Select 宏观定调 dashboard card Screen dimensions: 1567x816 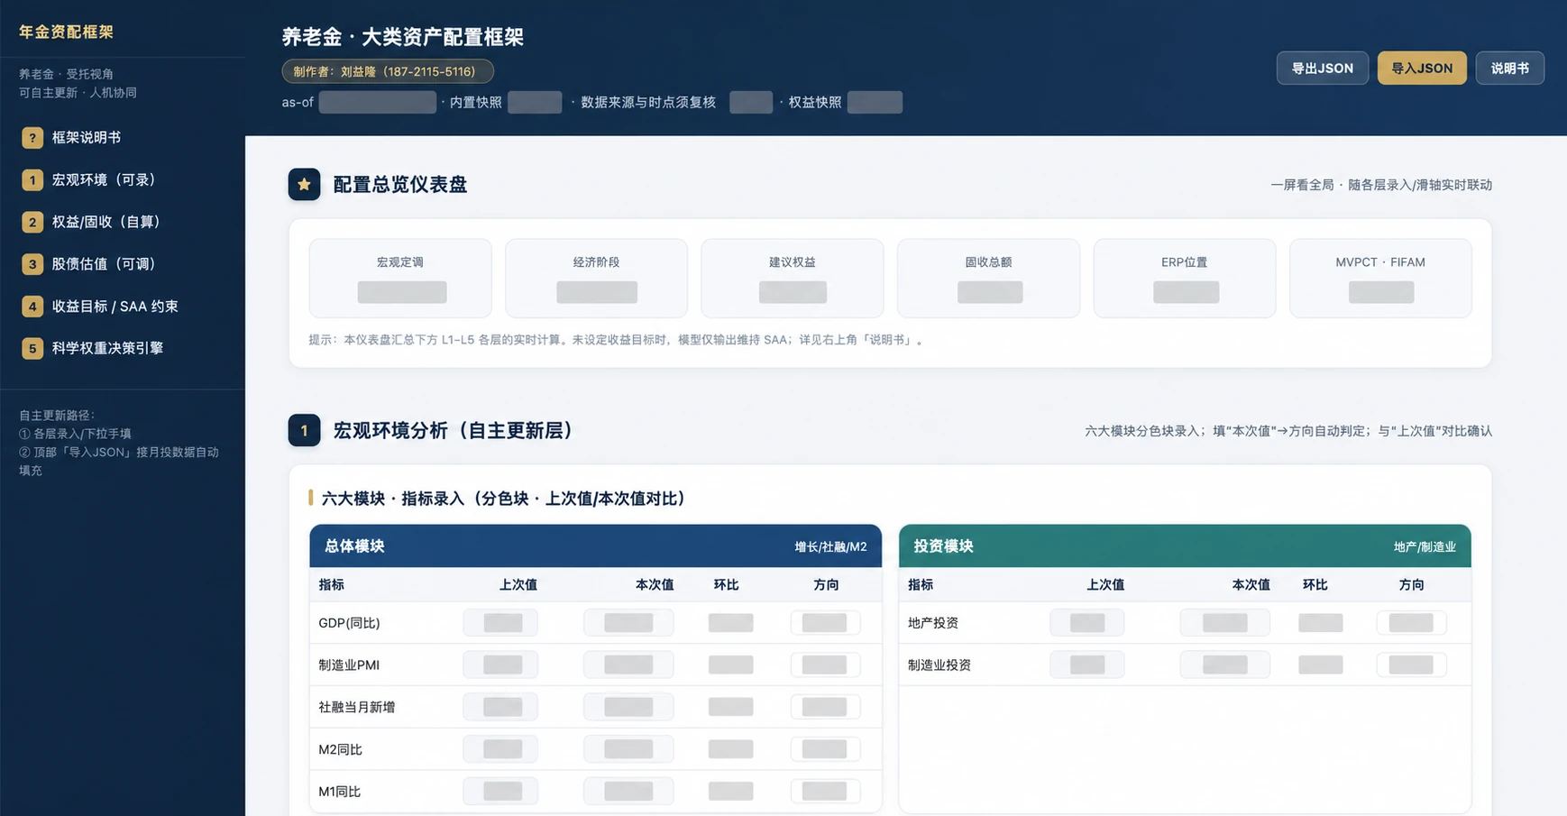tap(400, 278)
